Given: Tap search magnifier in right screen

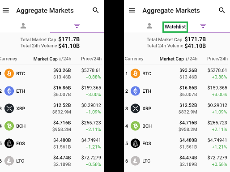Looking at the screenshot, I should click(x=222, y=10).
